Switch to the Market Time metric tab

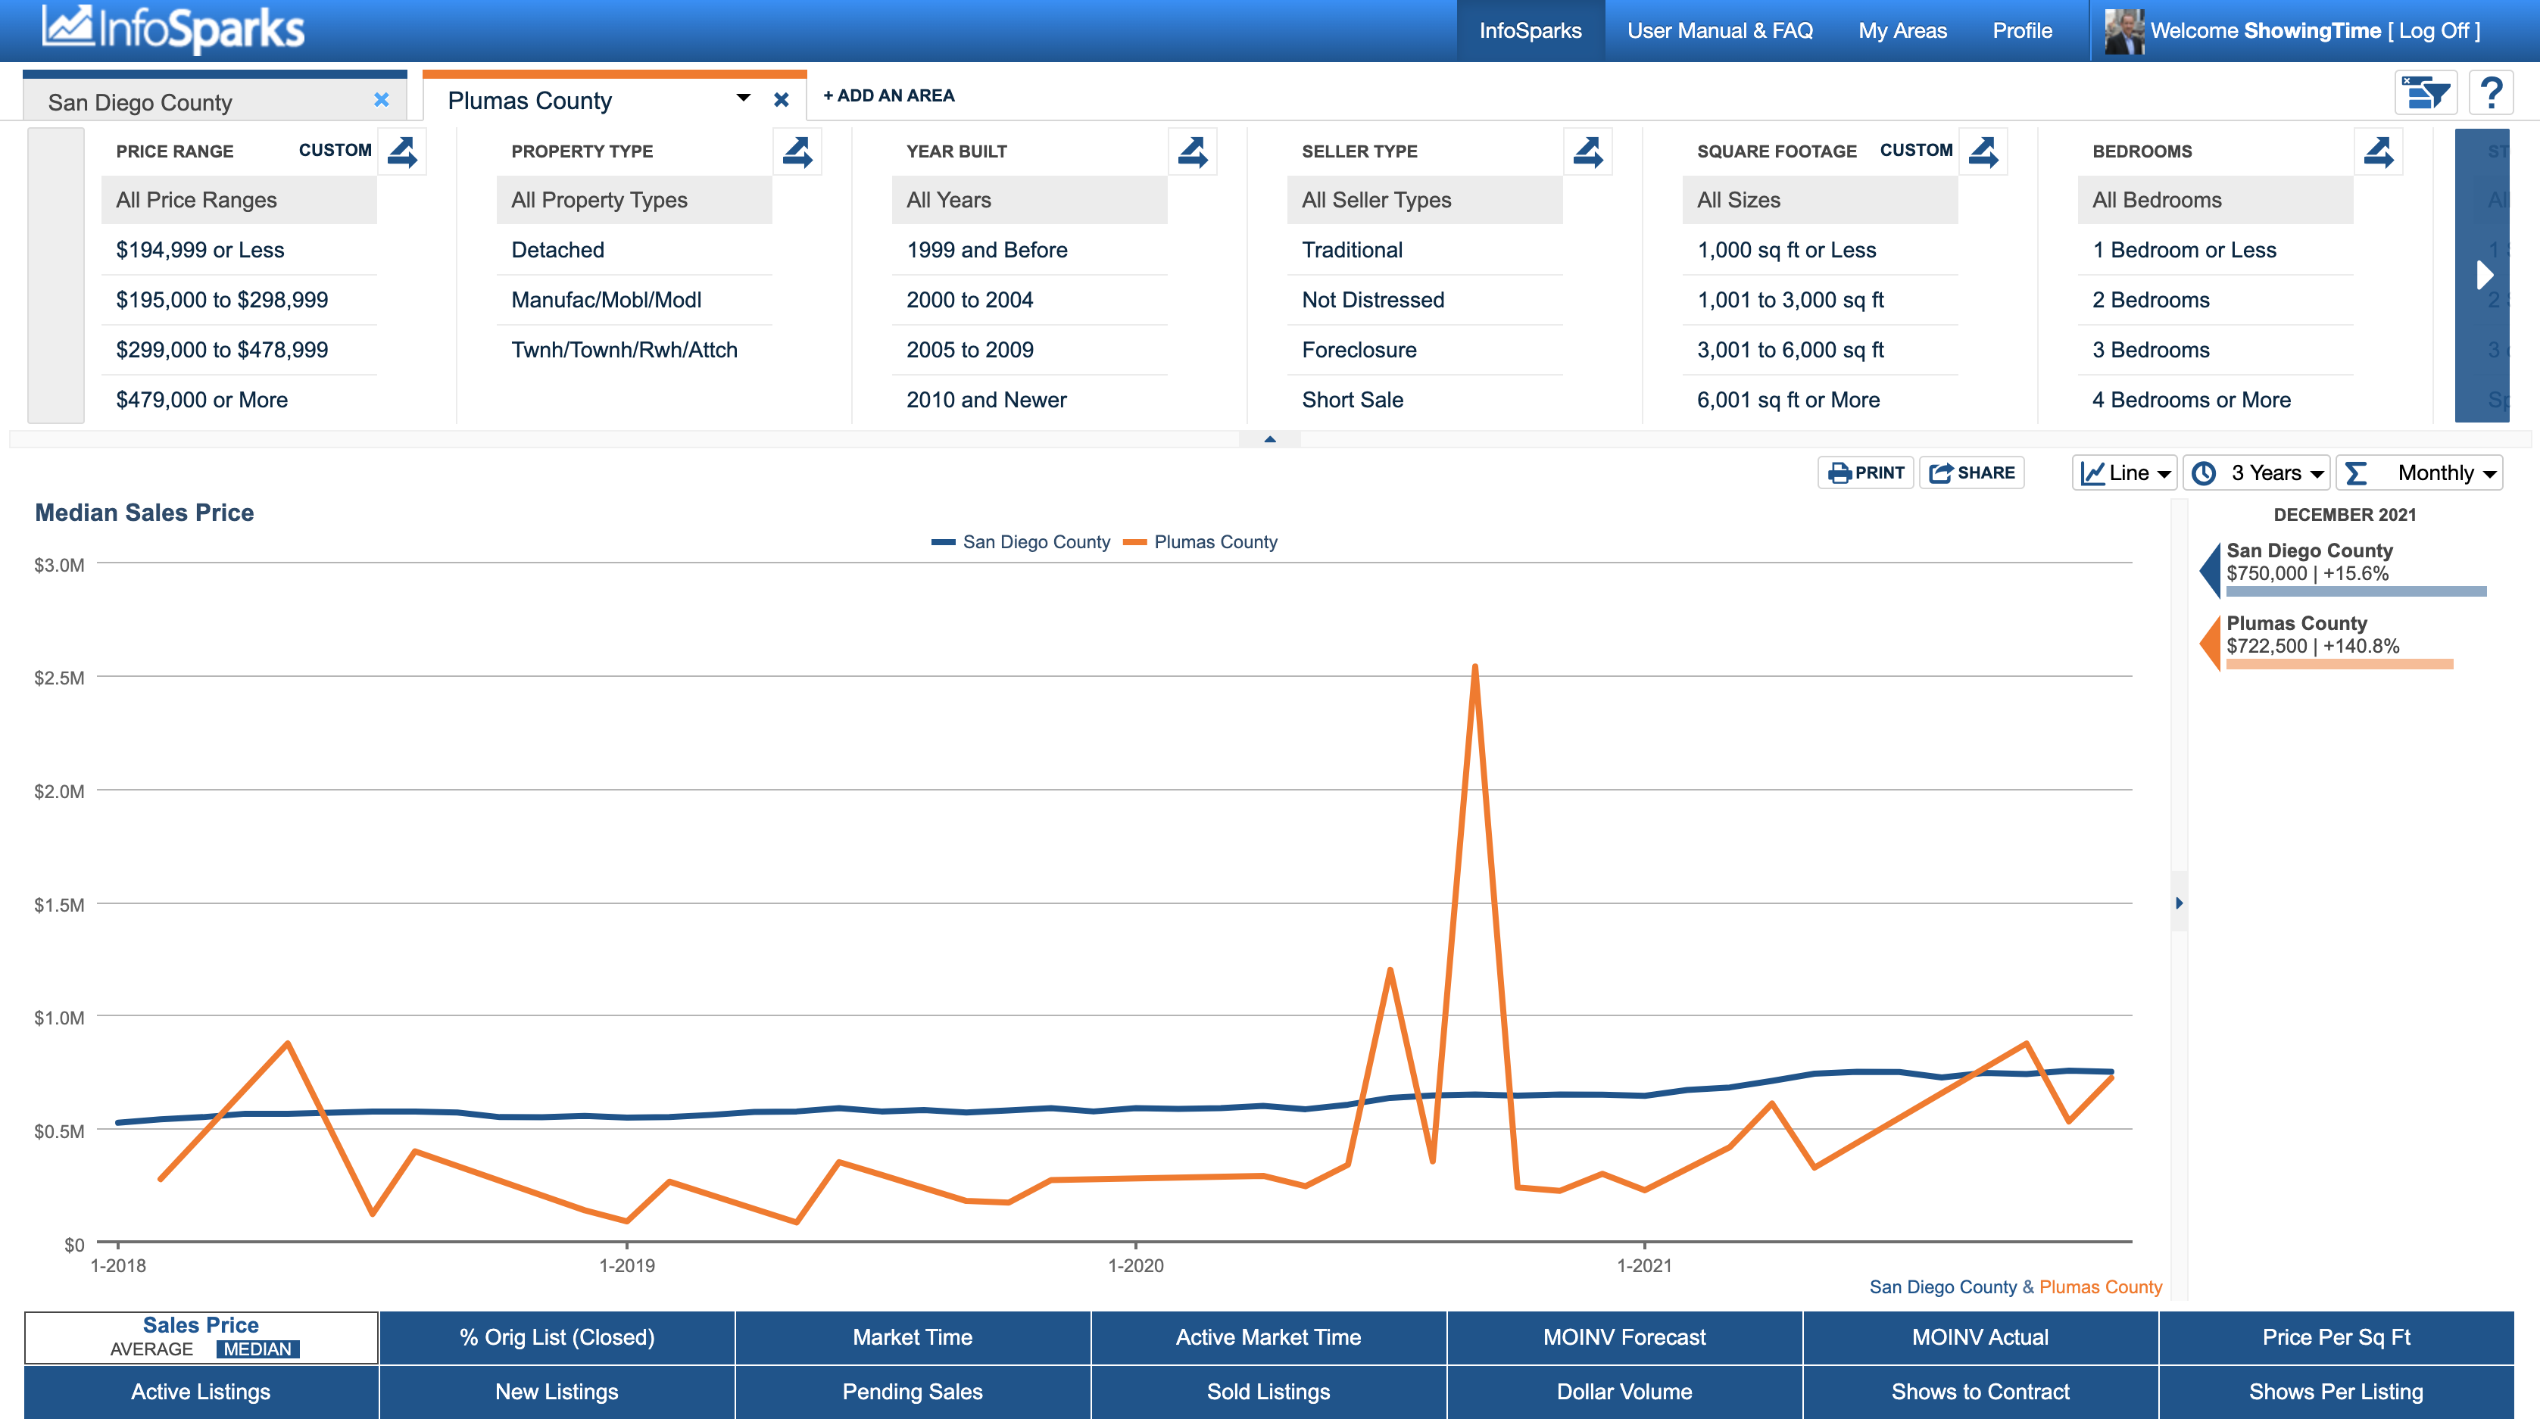pos(912,1337)
